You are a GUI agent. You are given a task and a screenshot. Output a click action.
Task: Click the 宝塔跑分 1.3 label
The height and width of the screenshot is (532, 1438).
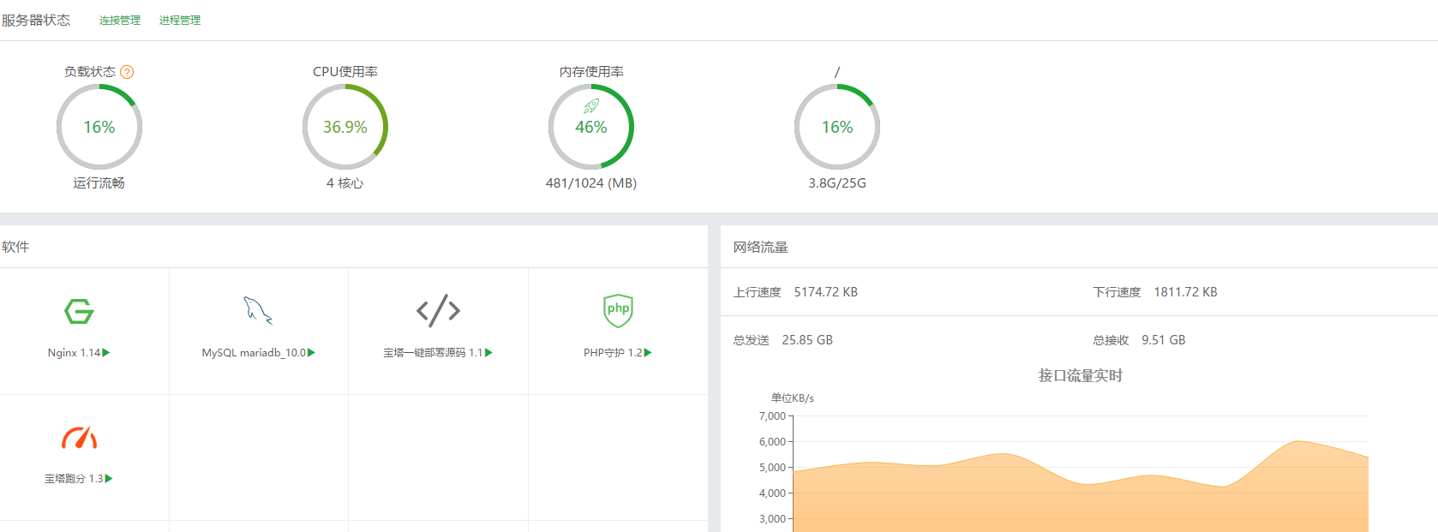click(x=74, y=479)
